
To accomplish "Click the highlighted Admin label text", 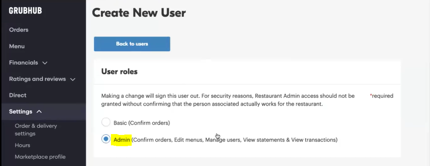I will point(122,140).
